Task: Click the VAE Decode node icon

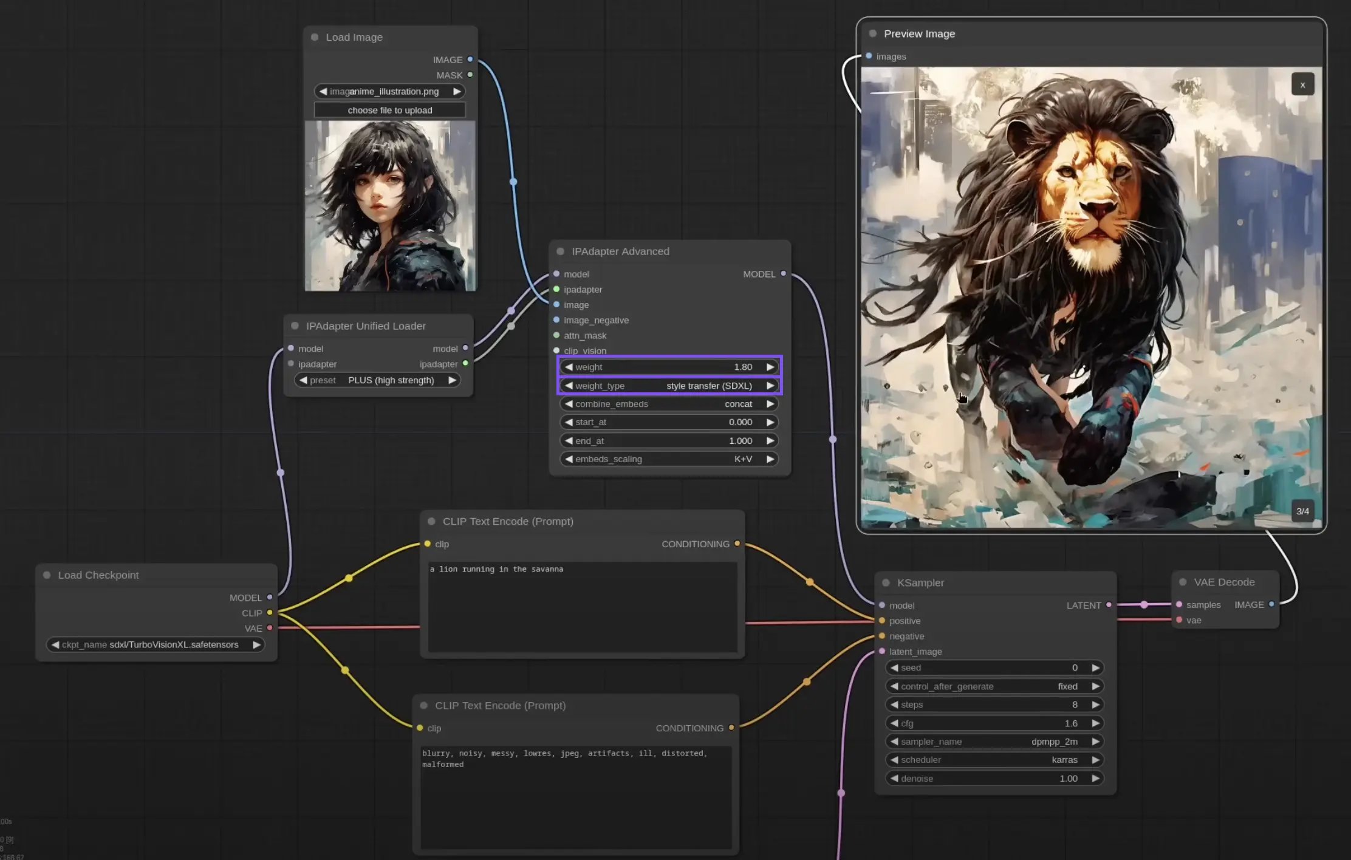Action: [1182, 582]
